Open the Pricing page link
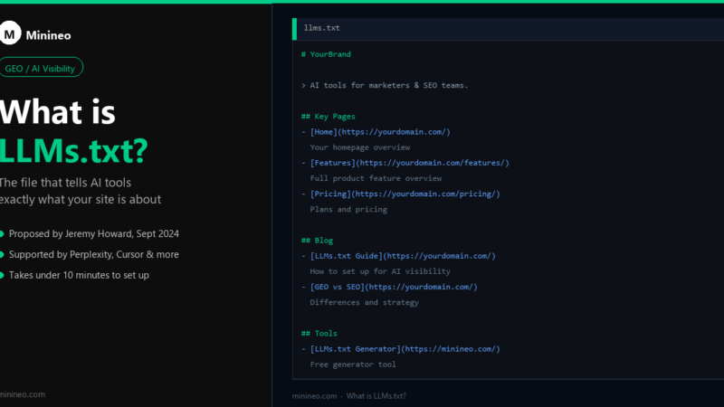 point(405,194)
